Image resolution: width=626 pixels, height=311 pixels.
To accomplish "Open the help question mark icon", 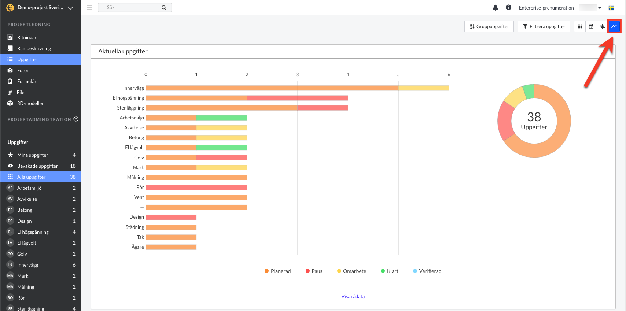I will 508,8.
